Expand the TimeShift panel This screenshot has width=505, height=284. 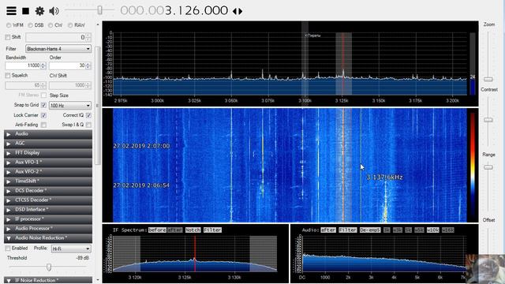(48, 181)
